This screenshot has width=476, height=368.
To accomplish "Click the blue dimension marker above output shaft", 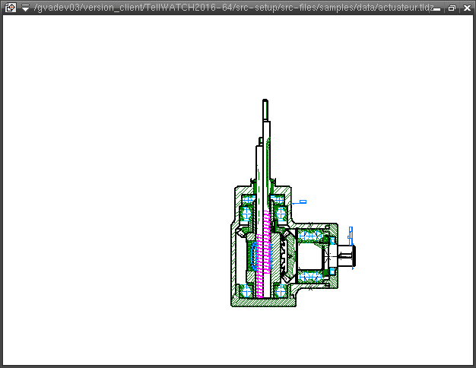I will click(351, 230).
